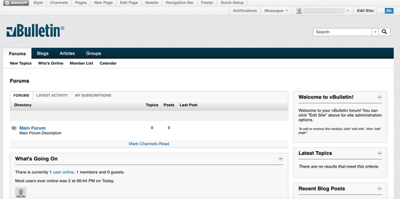Image resolution: width=400 pixels, height=199 pixels.
Task: Click the Posts column header
Action: 168,105
